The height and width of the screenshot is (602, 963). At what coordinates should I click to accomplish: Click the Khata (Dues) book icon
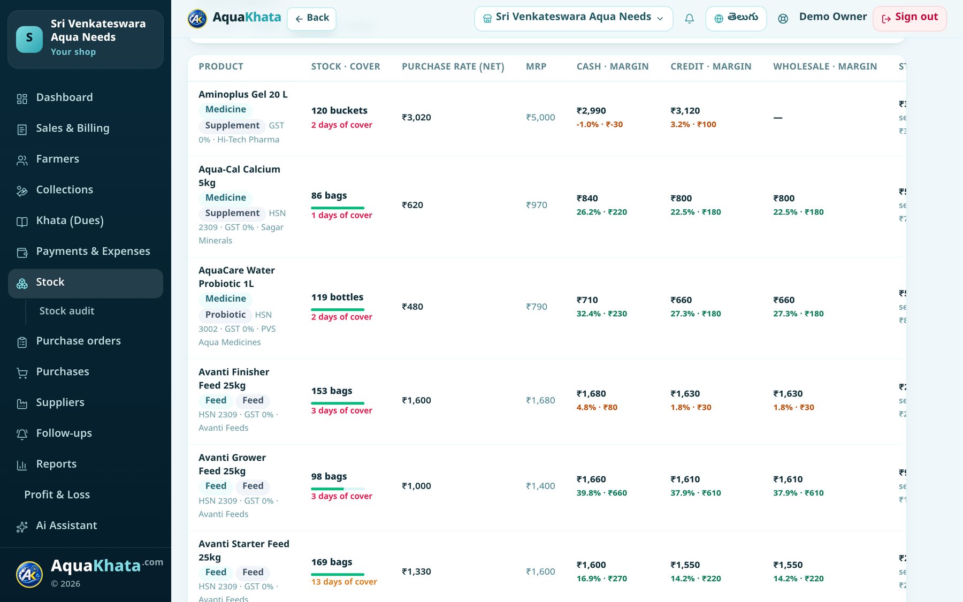point(22,222)
